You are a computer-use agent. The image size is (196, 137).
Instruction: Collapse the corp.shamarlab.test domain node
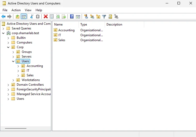coord(3,33)
